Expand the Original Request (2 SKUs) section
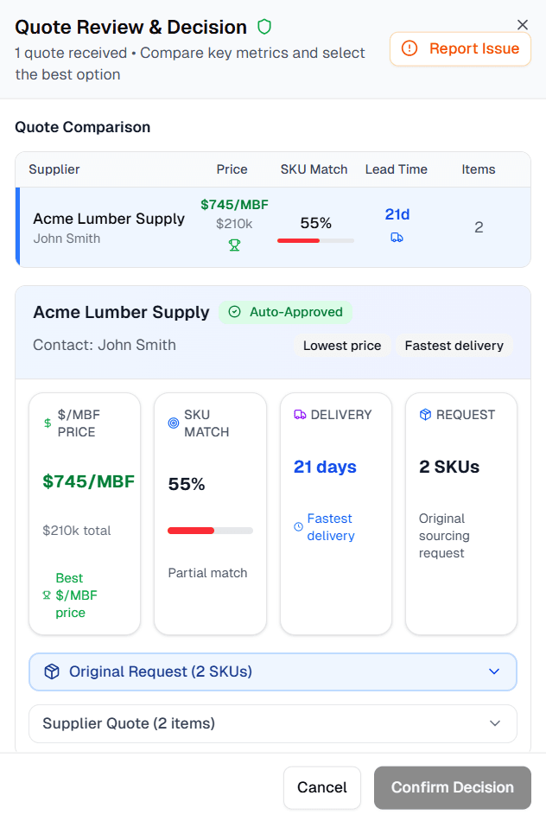This screenshot has width=546, height=821. pos(272,671)
